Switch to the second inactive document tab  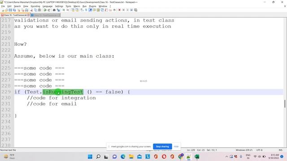tap(45, 15)
